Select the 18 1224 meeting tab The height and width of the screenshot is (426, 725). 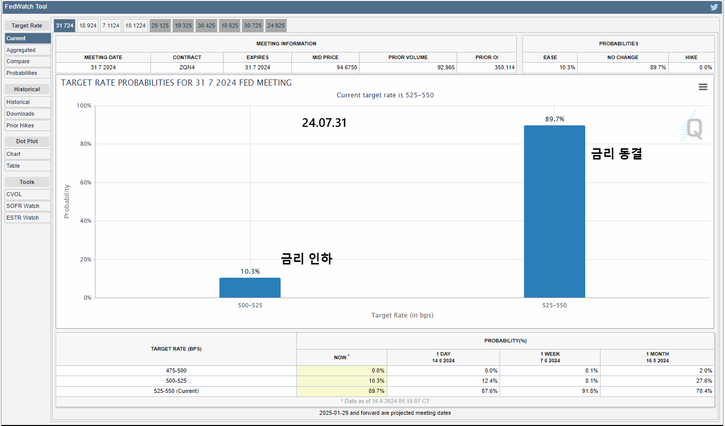pos(135,25)
